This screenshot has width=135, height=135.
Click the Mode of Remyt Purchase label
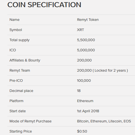(30, 121)
